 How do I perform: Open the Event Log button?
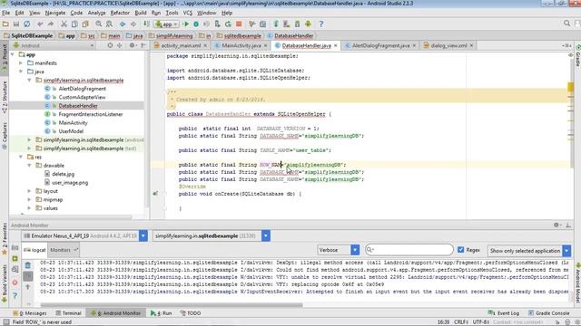coord(504,313)
